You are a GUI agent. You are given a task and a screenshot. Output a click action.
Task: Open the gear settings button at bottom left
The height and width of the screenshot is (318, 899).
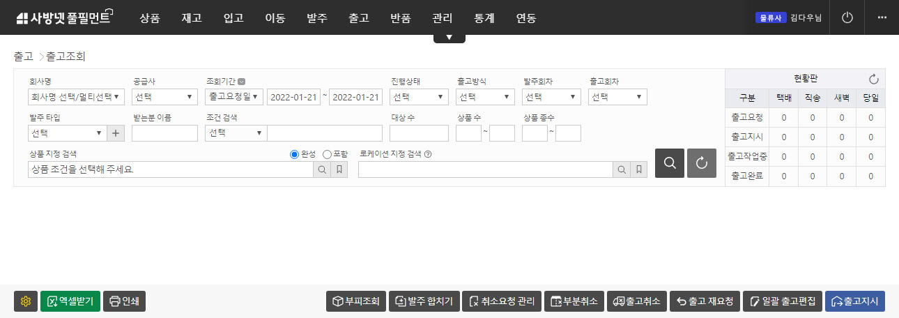26,301
